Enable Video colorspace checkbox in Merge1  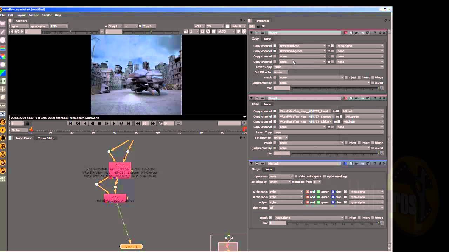[296, 176]
